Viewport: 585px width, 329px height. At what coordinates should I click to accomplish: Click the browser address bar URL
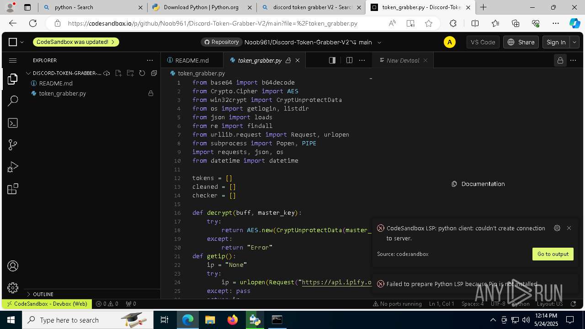(213, 23)
